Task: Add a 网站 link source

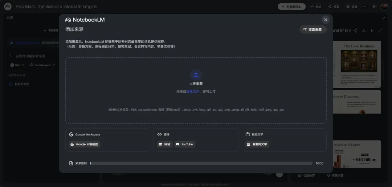Action: (x=165, y=144)
